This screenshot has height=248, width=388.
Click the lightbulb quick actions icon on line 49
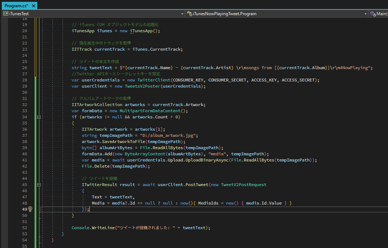pos(30,209)
